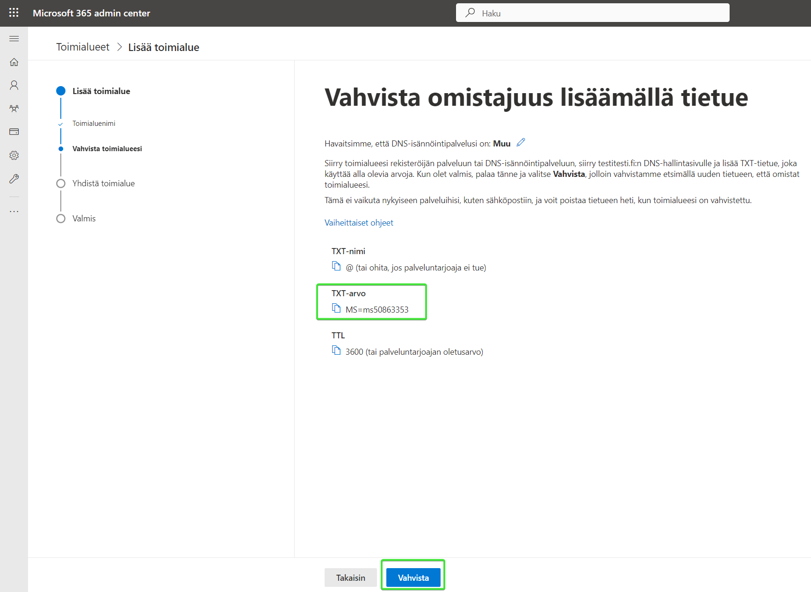Select Vahvista toimialueesi sub-step
Viewport: 811px width, 592px height.
pyautogui.click(x=107, y=149)
